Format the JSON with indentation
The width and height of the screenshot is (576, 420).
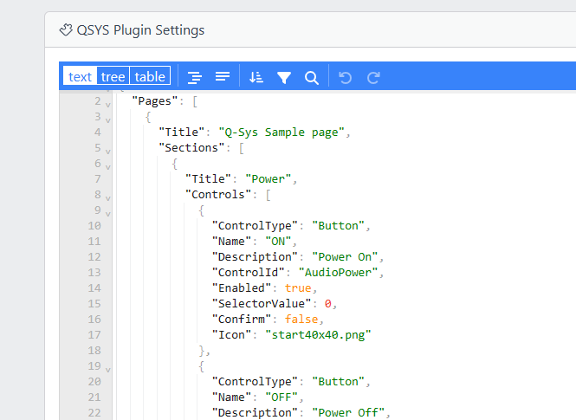click(195, 77)
